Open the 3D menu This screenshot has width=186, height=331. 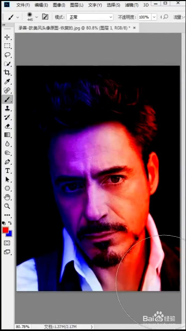(146, 5)
